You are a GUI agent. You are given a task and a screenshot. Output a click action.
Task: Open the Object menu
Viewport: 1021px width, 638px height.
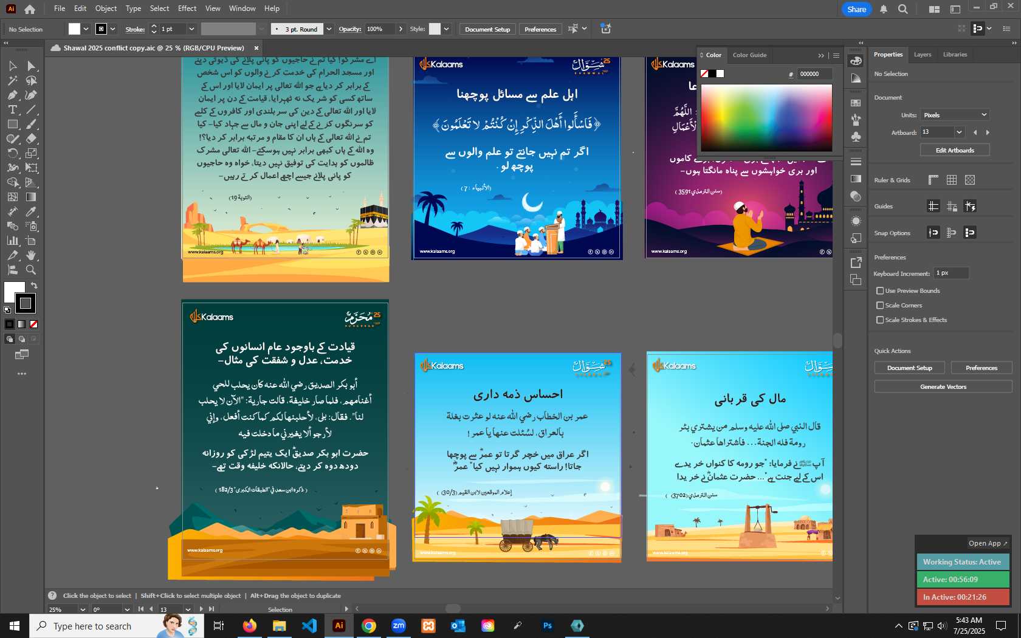click(x=106, y=9)
